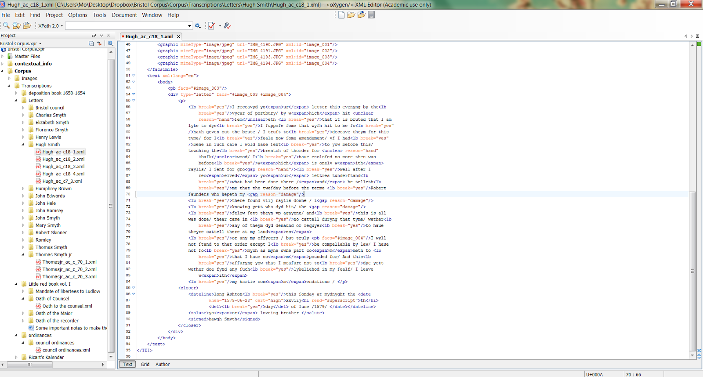Click the green validation status square

pos(699,44)
